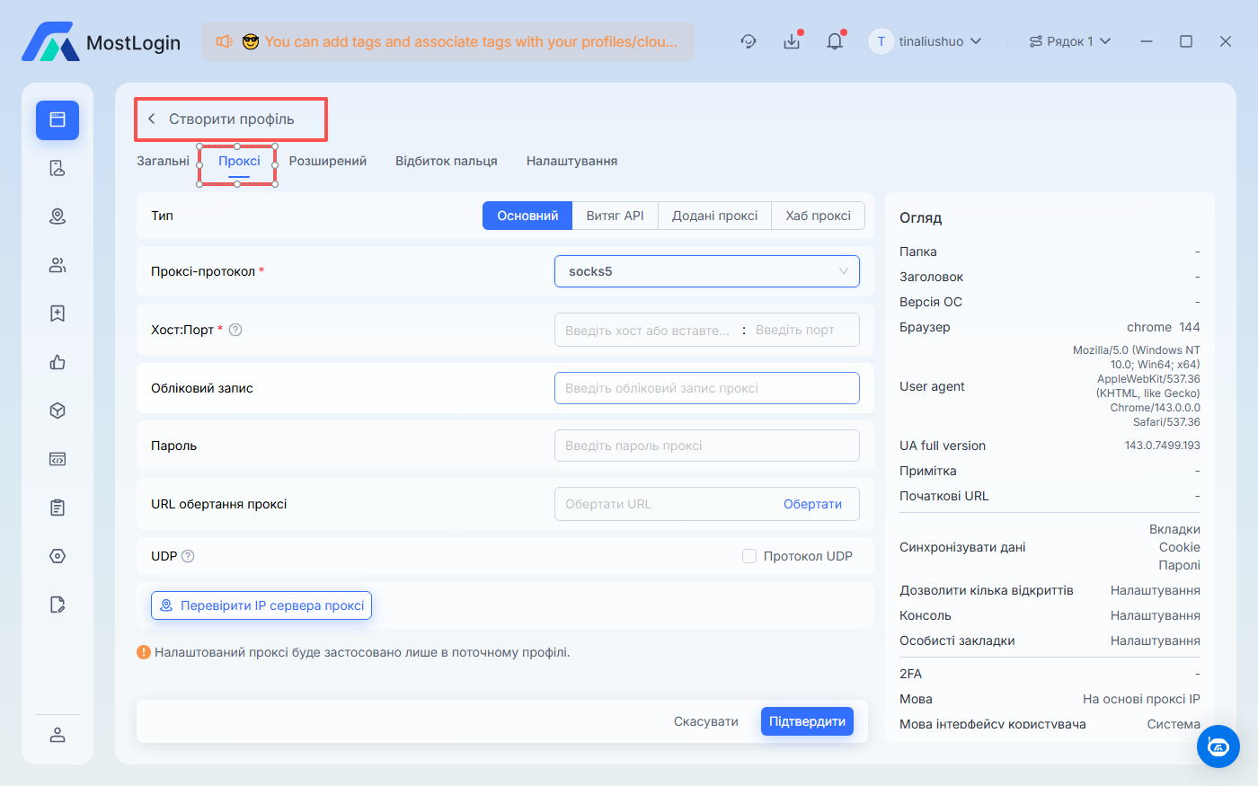The height and width of the screenshot is (786, 1258).
Task: Open the team members sidebar icon
Action: [58, 265]
